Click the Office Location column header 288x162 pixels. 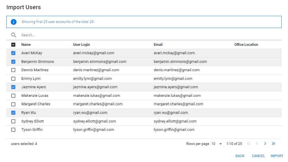[246, 45]
